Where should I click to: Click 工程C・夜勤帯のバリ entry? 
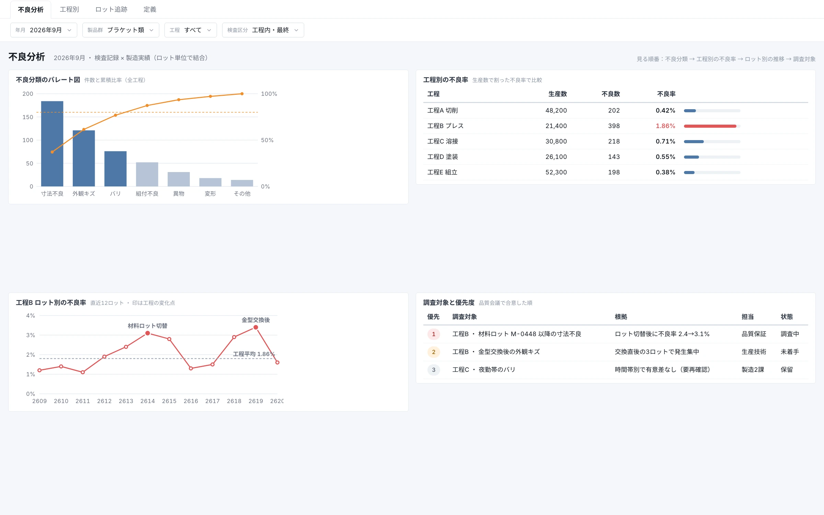(x=484, y=370)
